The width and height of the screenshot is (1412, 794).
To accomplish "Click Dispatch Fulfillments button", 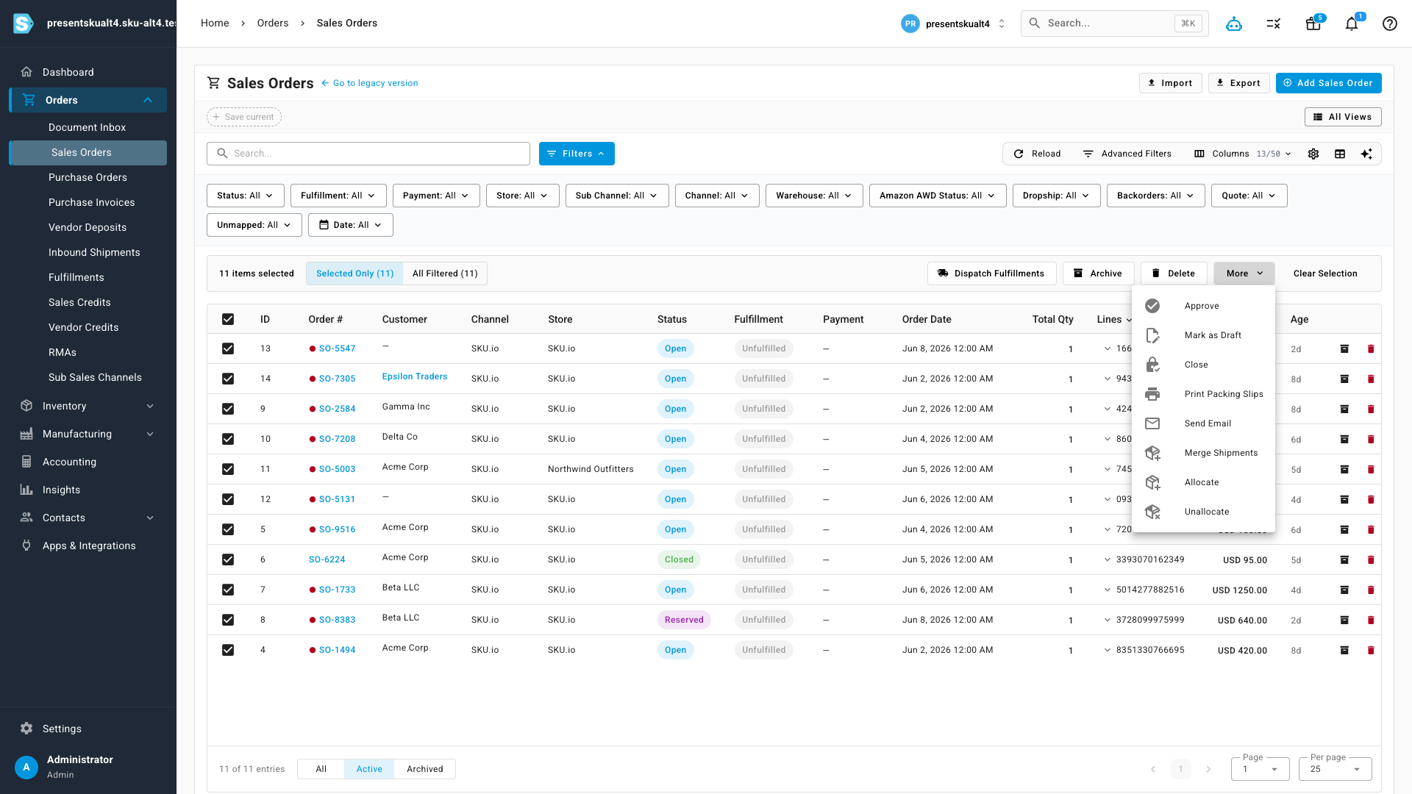I will pyautogui.click(x=992, y=273).
